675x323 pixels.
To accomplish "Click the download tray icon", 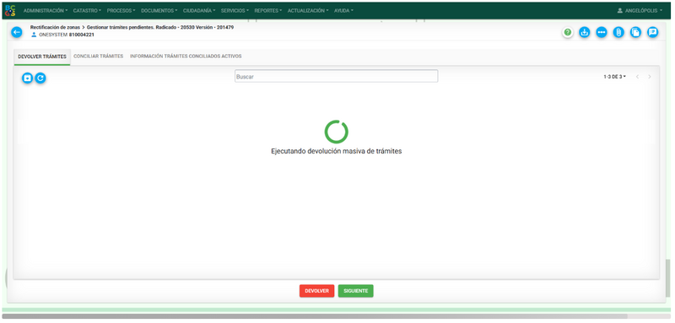I will 584,32.
